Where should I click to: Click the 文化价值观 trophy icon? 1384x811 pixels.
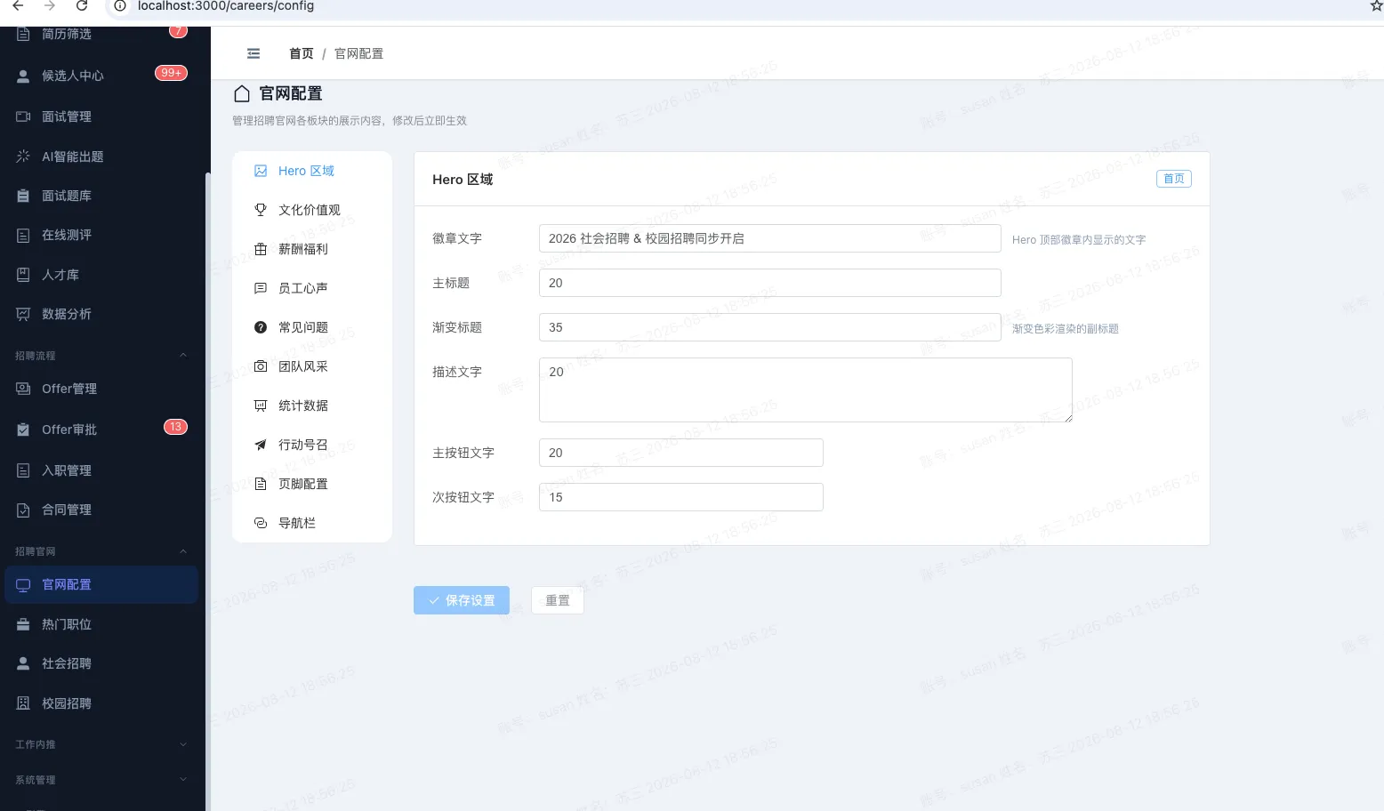[x=261, y=210]
